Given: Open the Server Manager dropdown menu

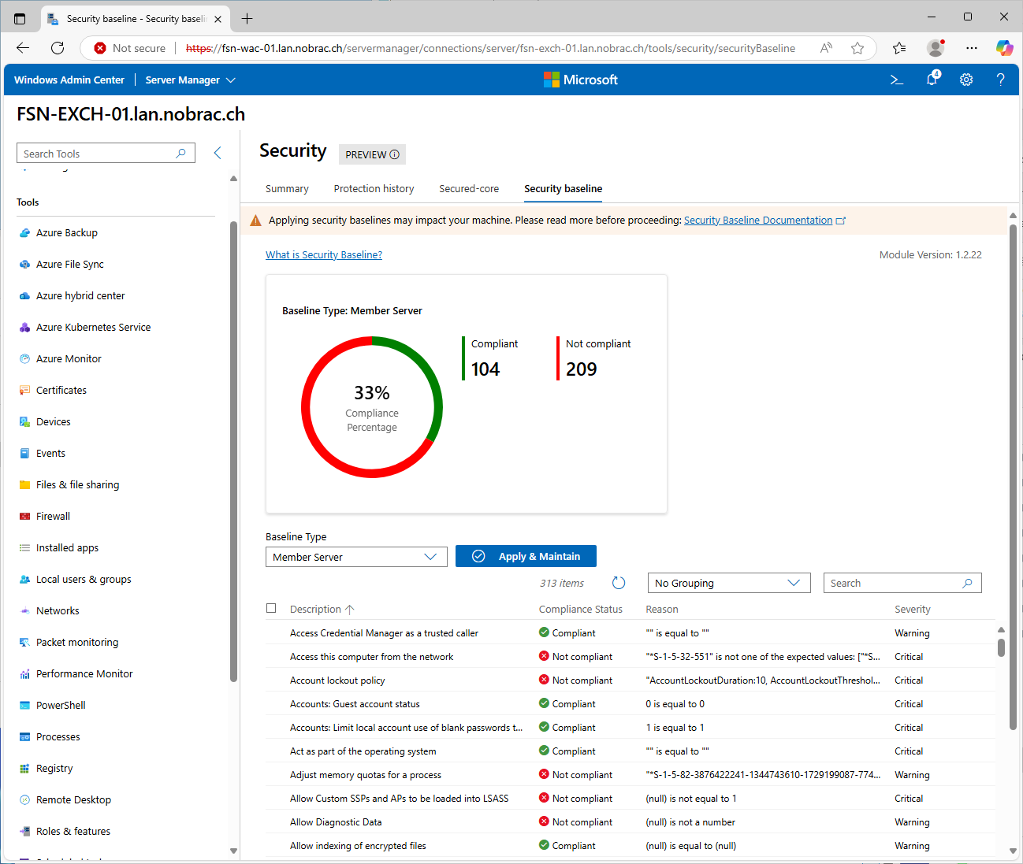Looking at the screenshot, I should pyautogui.click(x=191, y=80).
